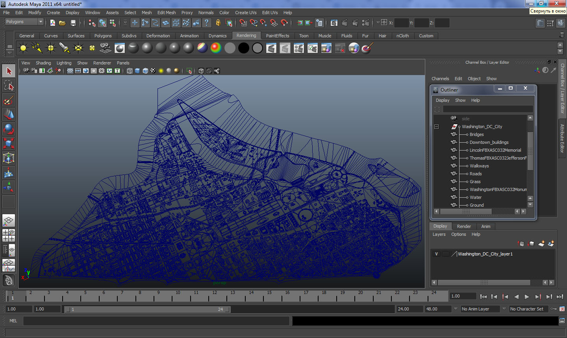This screenshot has width=567, height=338.
Task: Switch to four view layout
Action: point(9,235)
